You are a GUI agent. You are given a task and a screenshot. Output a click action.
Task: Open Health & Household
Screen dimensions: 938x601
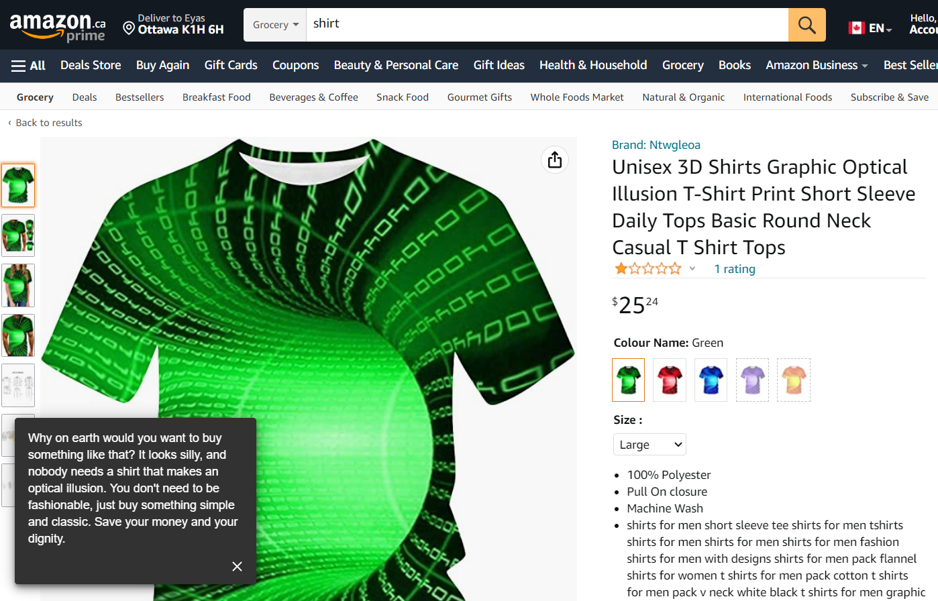[593, 65]
